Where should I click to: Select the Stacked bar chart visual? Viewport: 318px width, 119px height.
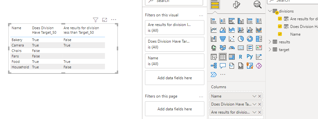pos(213,21)
